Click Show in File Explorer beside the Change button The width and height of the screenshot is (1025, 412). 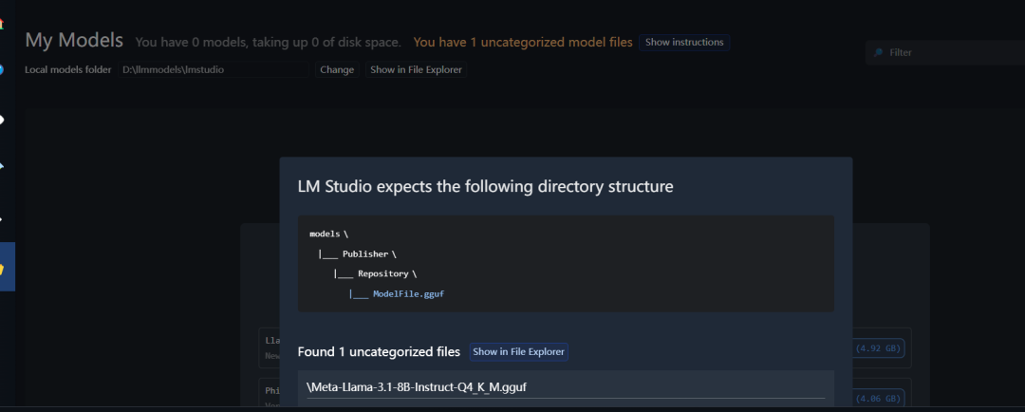416,70
